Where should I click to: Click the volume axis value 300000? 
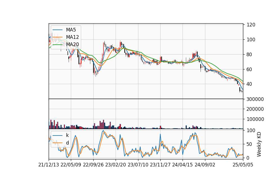coord(255,99)
